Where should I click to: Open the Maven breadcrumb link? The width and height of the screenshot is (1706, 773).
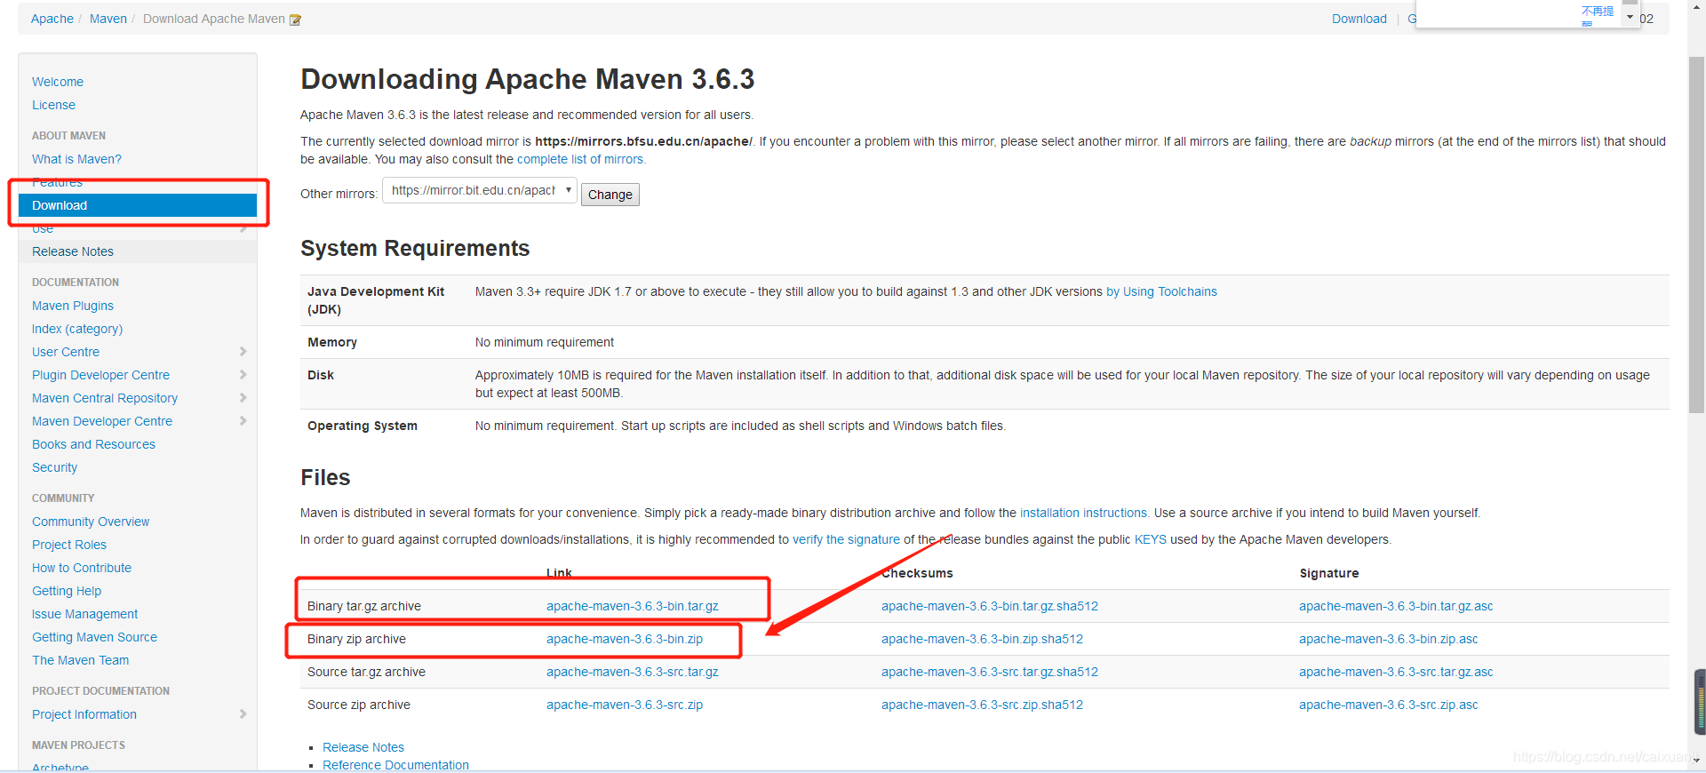pos(108,19)
